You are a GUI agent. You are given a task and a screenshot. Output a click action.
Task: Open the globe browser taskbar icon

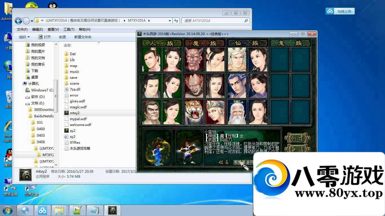coord(25,210)
